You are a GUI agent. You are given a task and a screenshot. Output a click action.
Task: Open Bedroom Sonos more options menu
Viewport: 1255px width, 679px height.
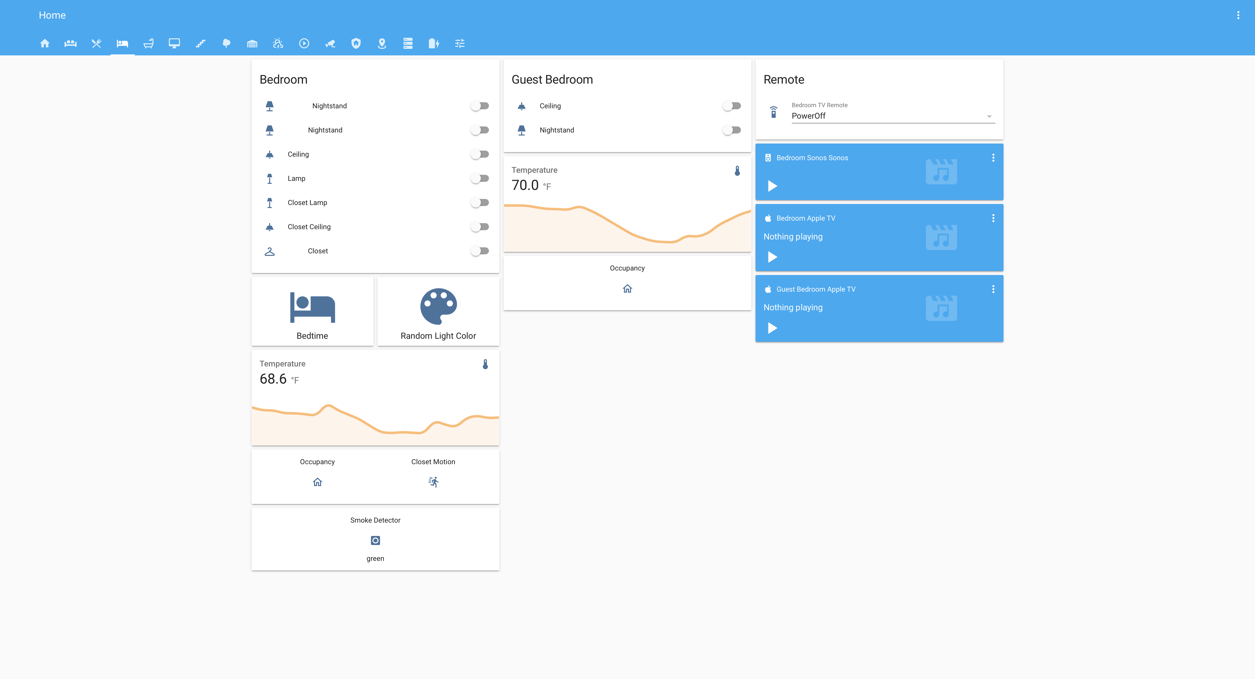tap(993, 158)
